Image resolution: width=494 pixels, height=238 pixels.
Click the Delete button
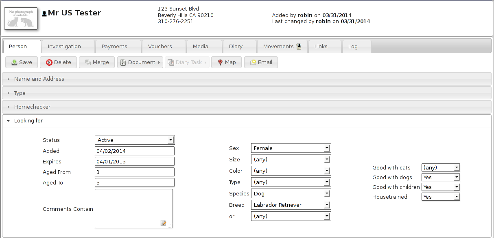coord(58,62)
